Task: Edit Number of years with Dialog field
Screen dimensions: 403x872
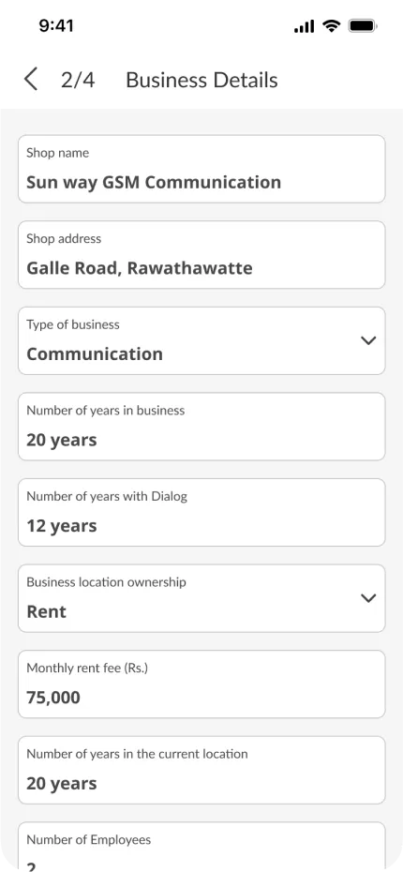Action: (x=201, y=512)
